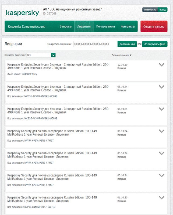173x215 pixels.
Task: Expand the third MVYRA-6P9TA mail server license
Action: pyautogui.click(x=161, y=175)
